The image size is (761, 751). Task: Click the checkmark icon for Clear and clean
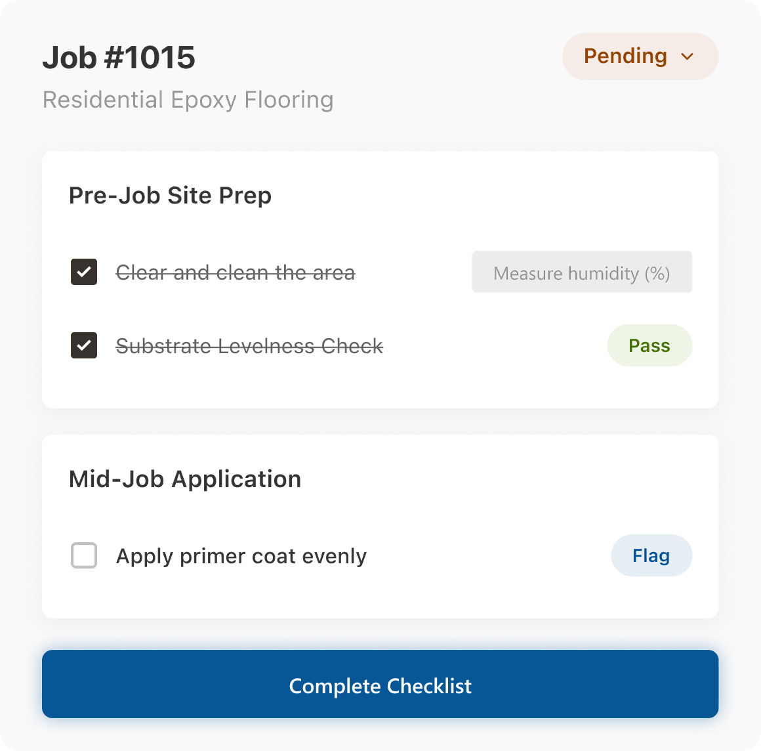84,272
